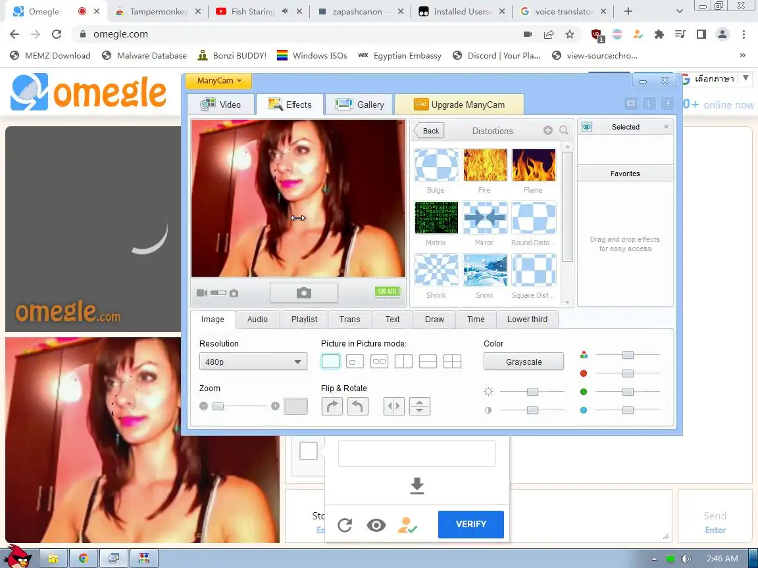This screenshot has height=568, width=758.
Task: Toggle the video/photo mode switch
Action: click(218, 293)
